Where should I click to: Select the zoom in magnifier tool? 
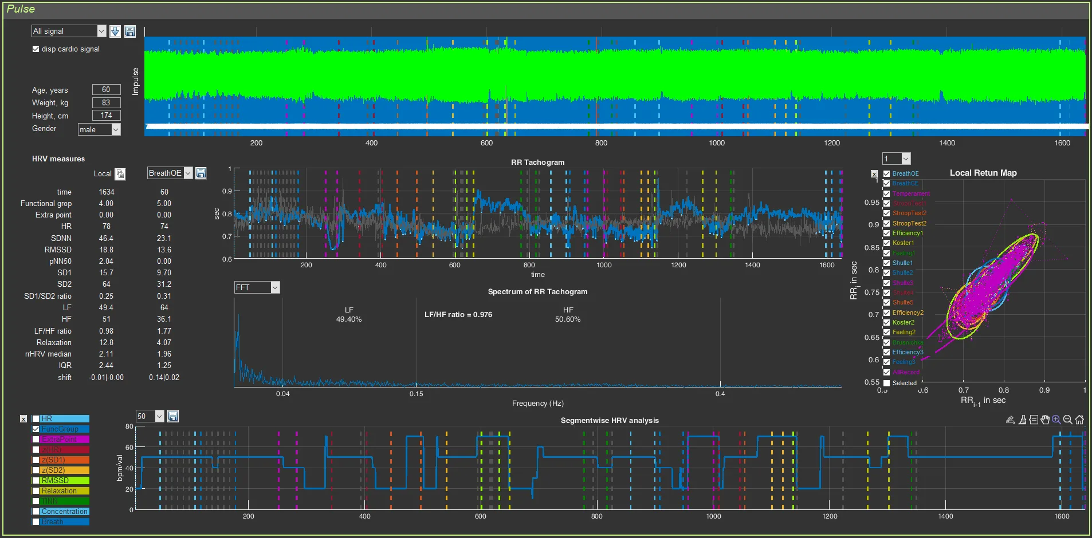(x=1056, y=420)
